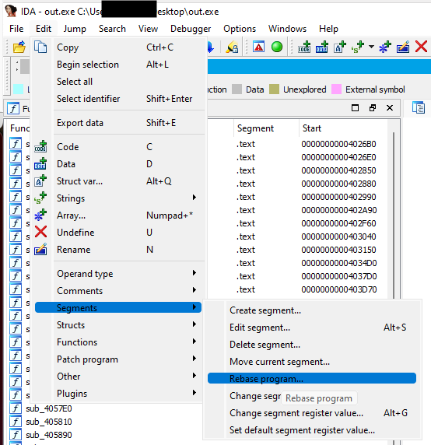The width and height of the screenshot is (431, 445).
Task: Expand the Strings submenu
Action: click(x=118, y=198)
